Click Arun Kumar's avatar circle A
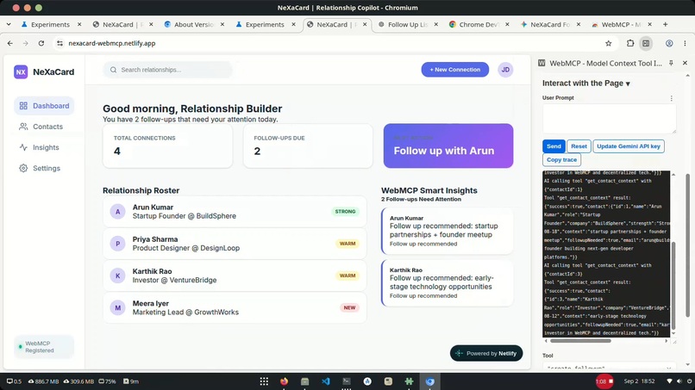 tap(117, 212)
